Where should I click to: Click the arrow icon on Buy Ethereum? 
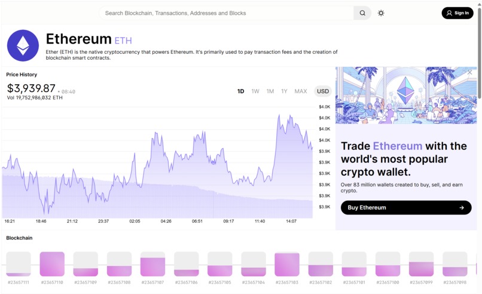[462, 208]
